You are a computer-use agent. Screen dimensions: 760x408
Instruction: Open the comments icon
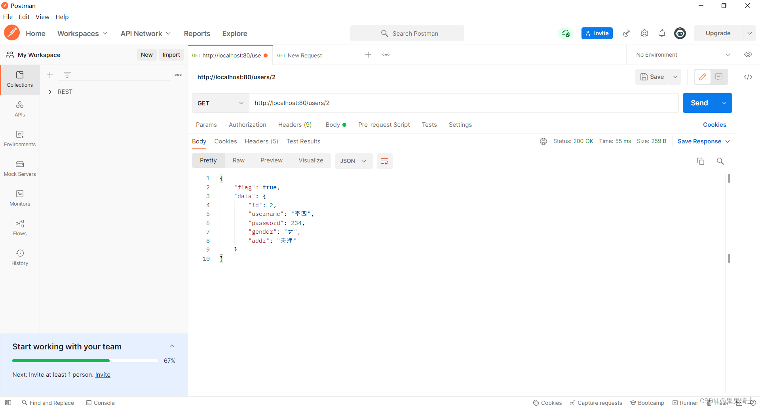(x=719, y=77)
